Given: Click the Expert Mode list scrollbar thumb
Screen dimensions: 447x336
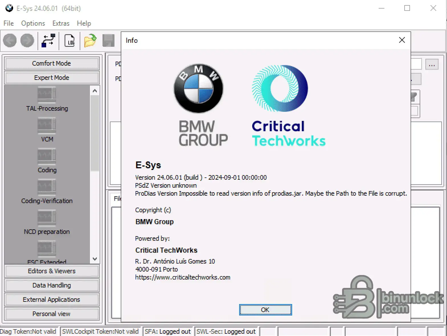Looking at the screenshot, I should coord(95,133).
